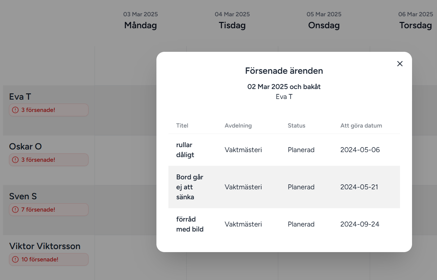Click warning icon in Sven S's overdue badge
The width and height of the screenshot is (437, 280).
(15, 210)
